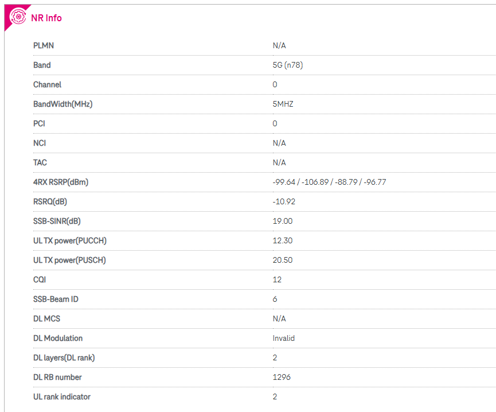Click the PCI row label
This screenshot has width=496, height=412.
[39, 124]
